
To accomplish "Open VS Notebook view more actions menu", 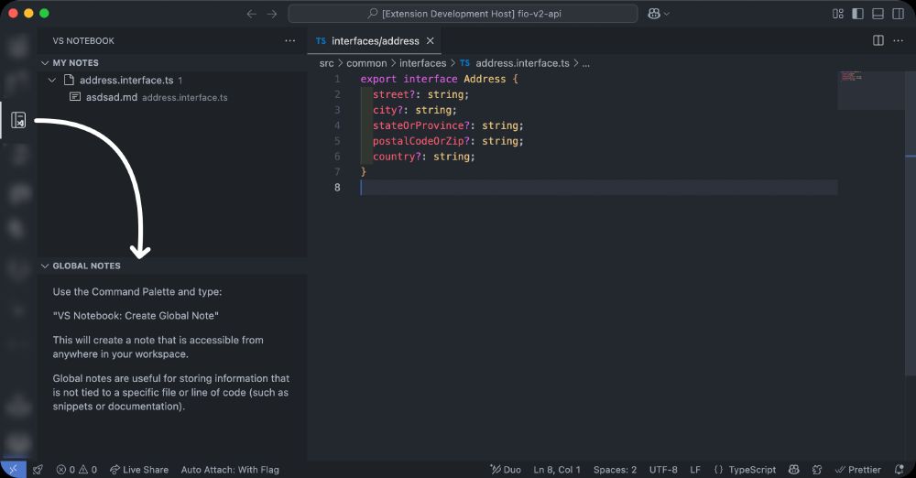I will (289, 41).
